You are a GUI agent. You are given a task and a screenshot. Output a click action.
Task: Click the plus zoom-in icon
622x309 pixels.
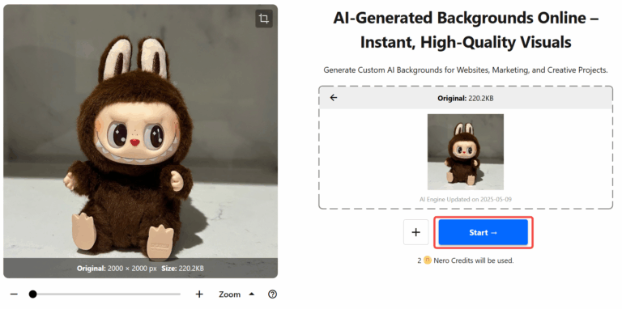coord(199,294)
